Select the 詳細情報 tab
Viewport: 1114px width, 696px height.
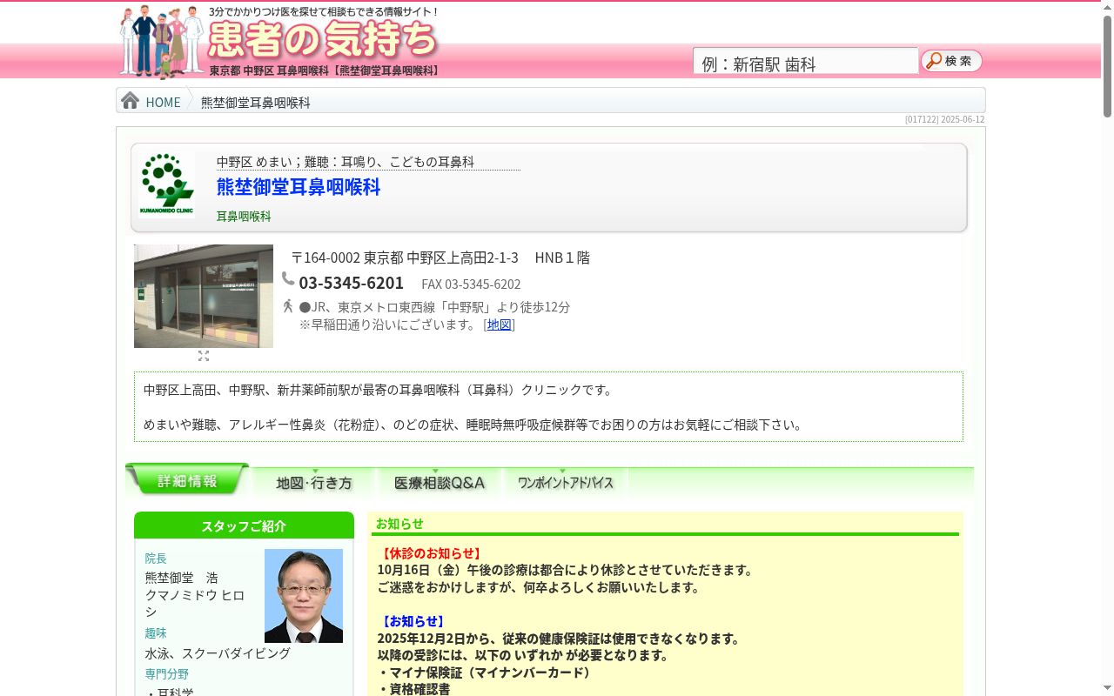coord(187,480)
